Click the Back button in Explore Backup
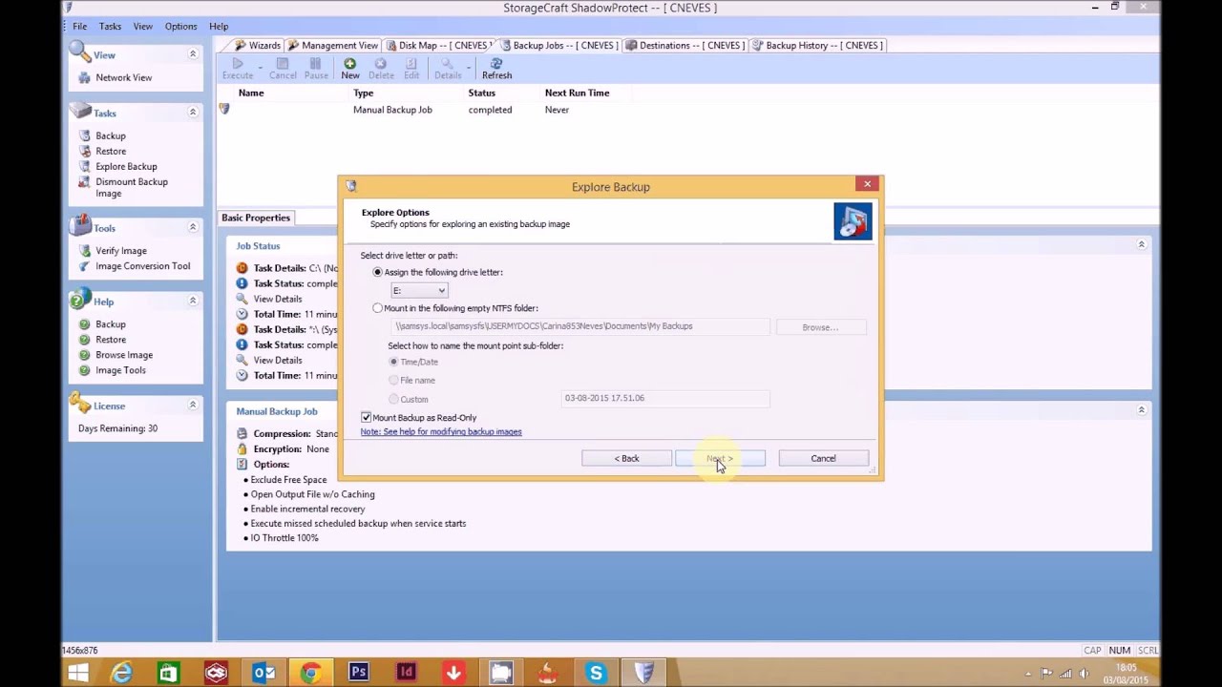Viewport: 1222px width, 687px height. point(626,459)
